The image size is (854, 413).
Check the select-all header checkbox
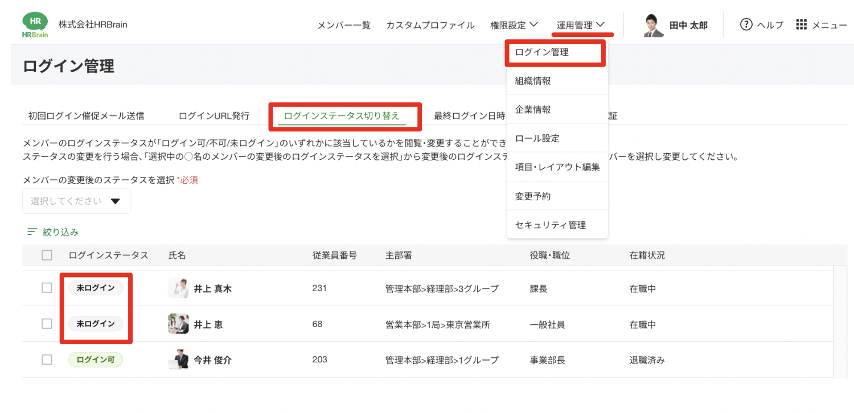(47, 255)
